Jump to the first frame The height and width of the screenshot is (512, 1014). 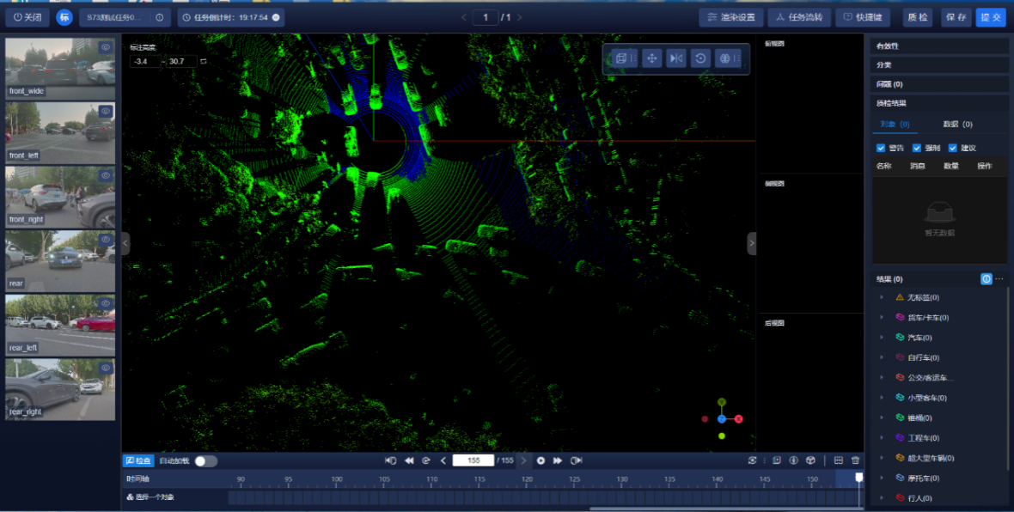[x=391, y=460]
